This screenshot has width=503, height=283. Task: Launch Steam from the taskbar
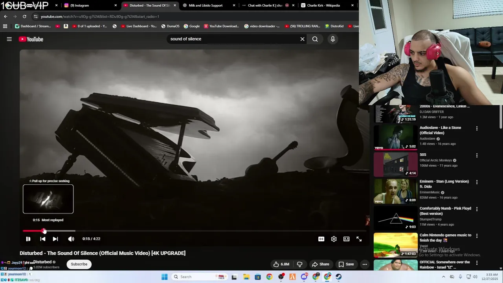click(339, 277)
